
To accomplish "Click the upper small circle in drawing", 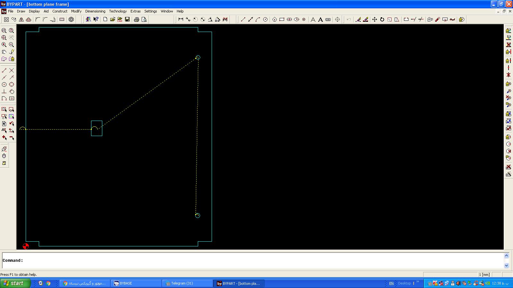I will (x=198, y=57).
